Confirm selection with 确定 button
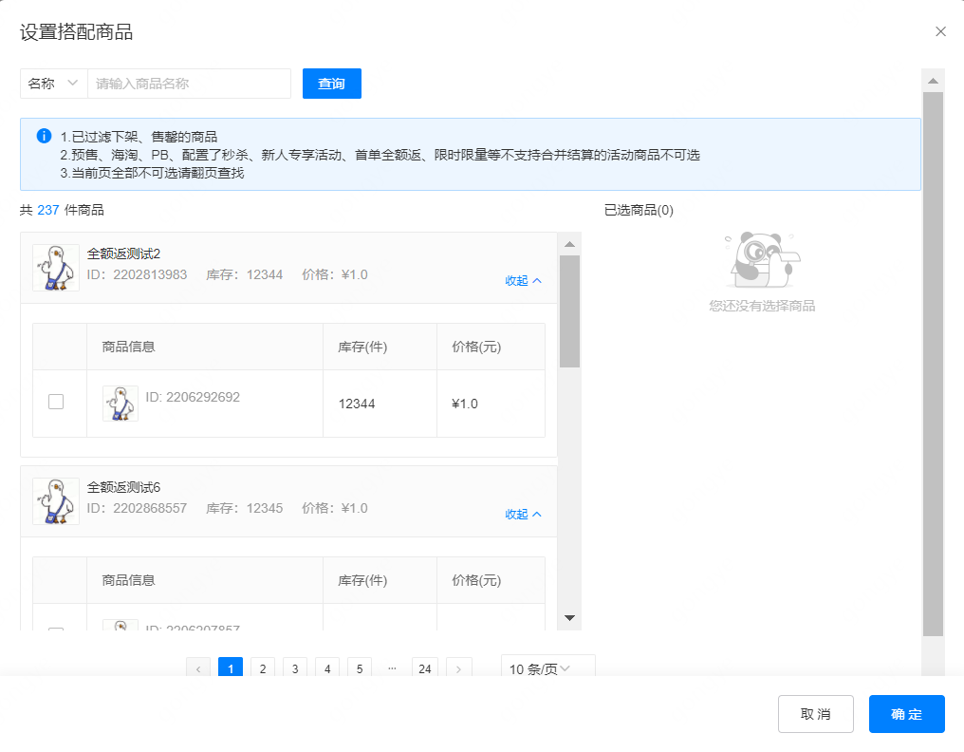Viewport: 964px width, 752px height. pos(906,714)
